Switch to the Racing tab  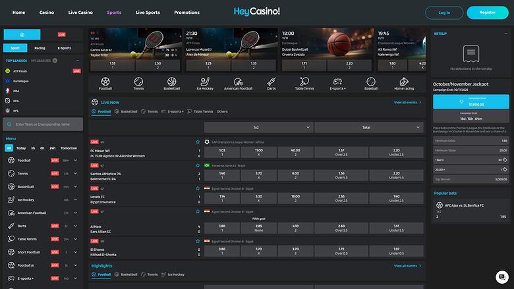click(x=40, y=48)
